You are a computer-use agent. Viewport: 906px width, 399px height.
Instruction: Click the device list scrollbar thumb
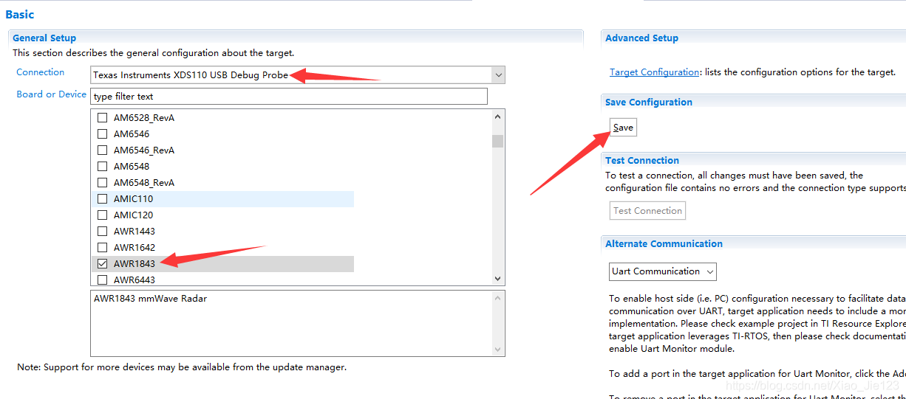coord(498,141)
